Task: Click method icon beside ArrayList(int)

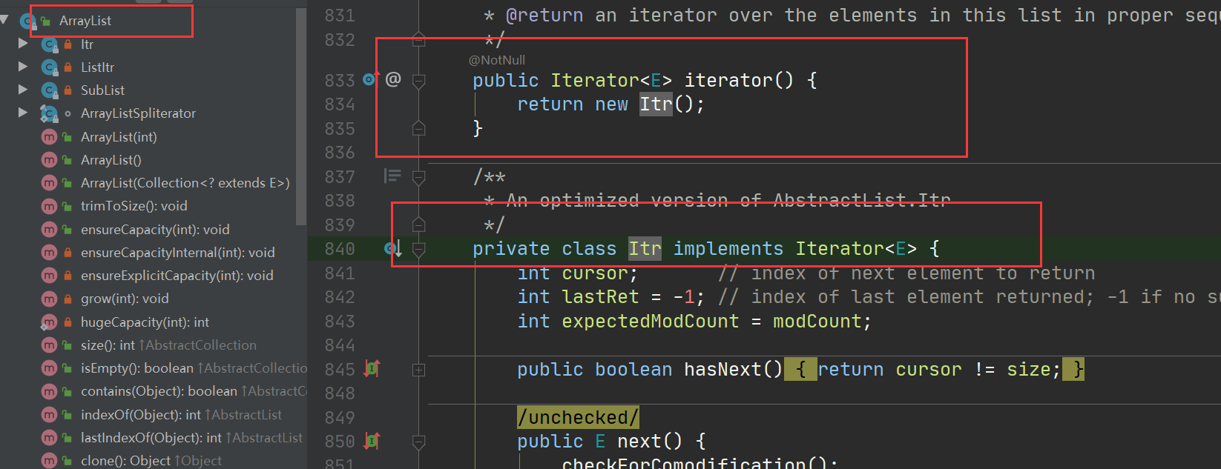Action: tap(49, 137)
